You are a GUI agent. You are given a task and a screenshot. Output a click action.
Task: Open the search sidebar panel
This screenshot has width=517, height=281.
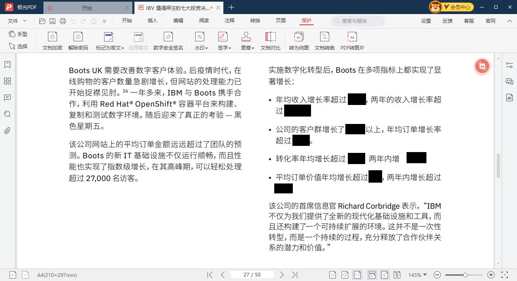[x=7, y=114]
